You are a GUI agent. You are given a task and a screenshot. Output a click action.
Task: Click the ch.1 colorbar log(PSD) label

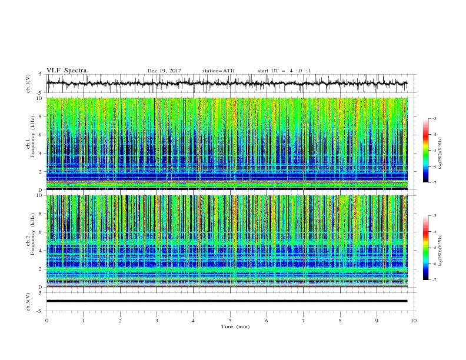(x=441, y=154)
